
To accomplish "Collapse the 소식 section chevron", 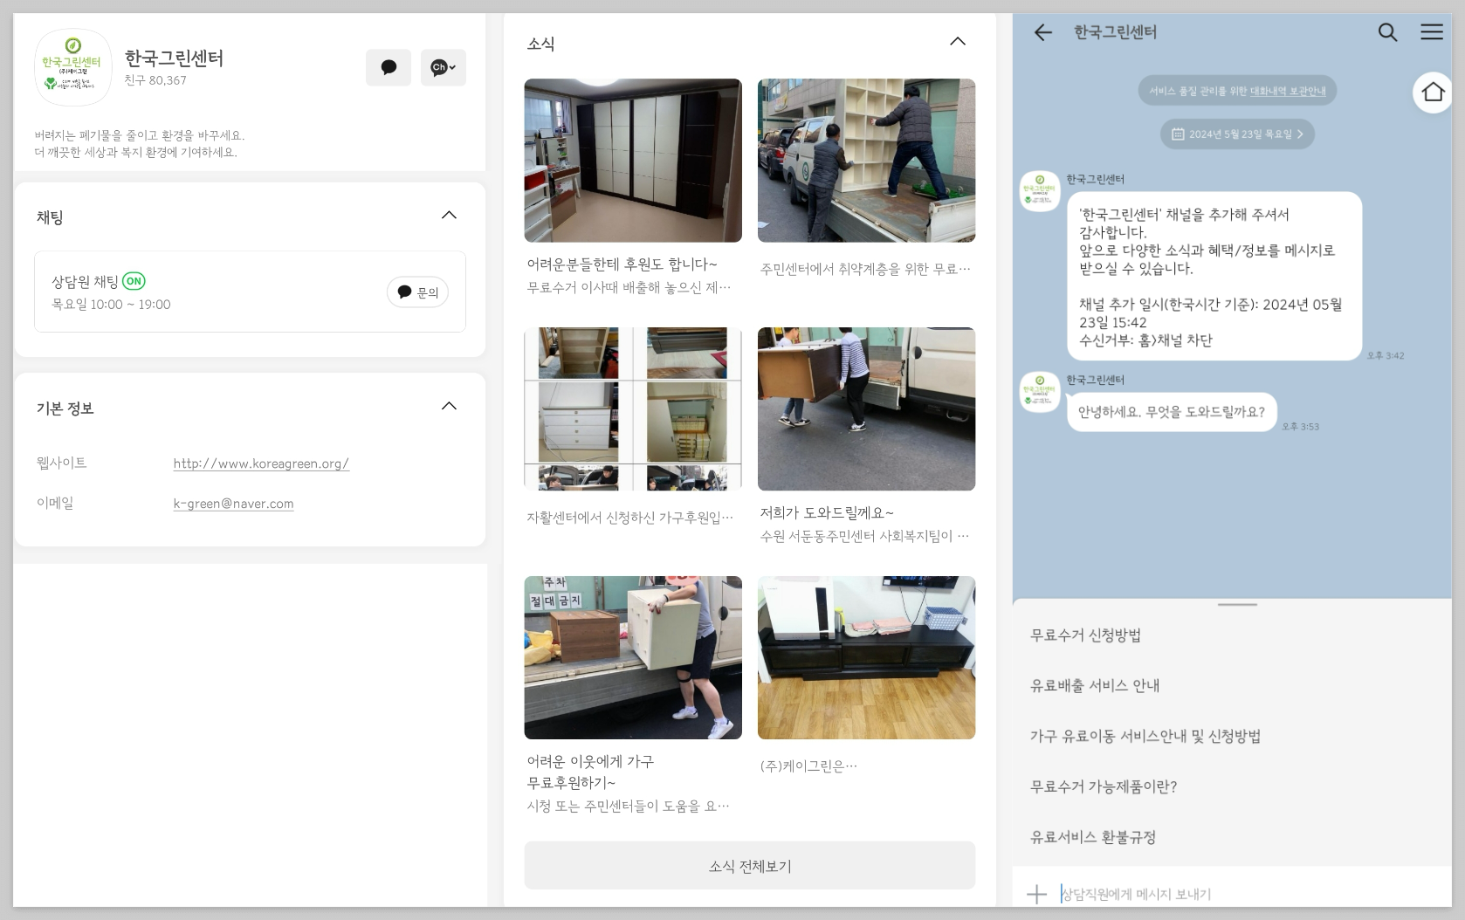I will pos(958,41).
